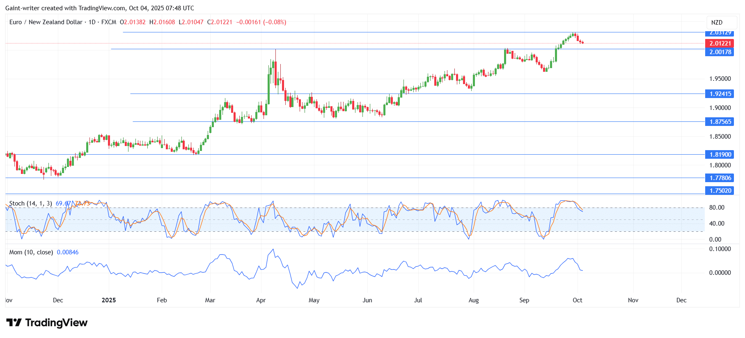Click the Stoch (14, 1, 3) indicator title

pyautogui.click(x=30, y=203)
